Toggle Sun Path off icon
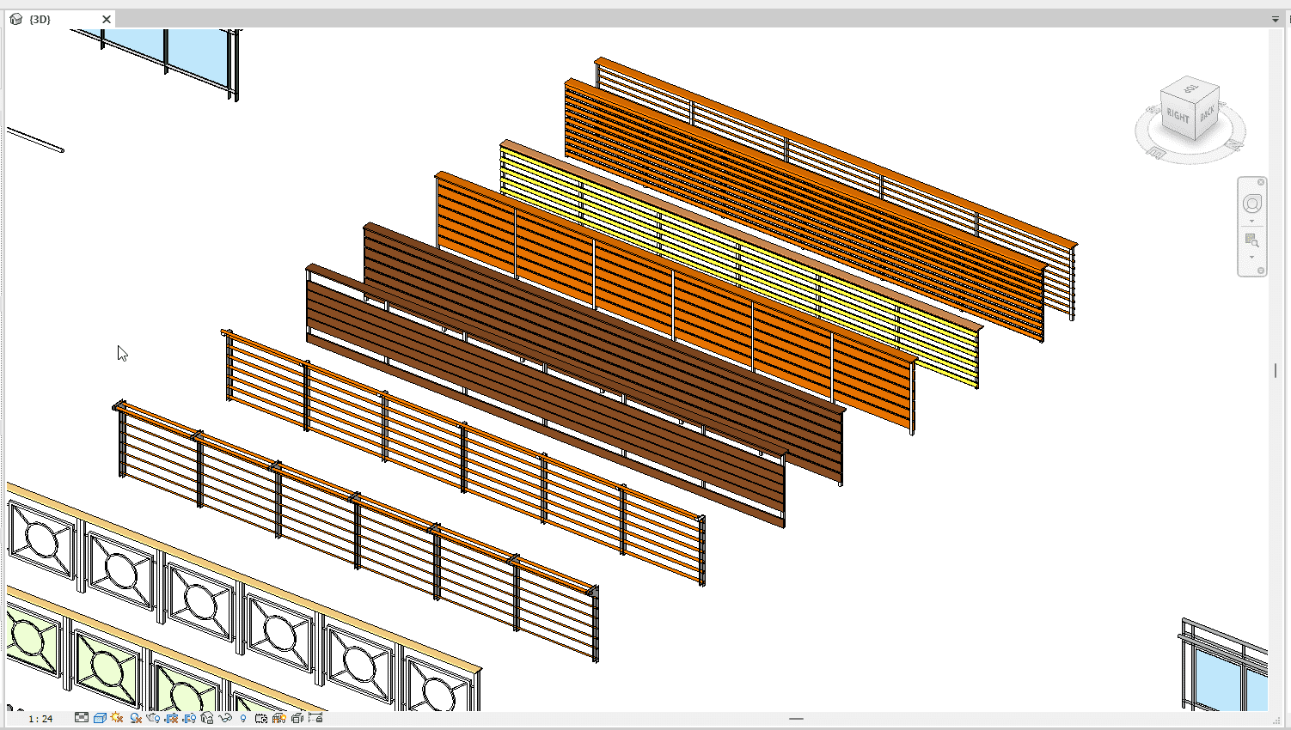Viewport: 1291px width, 730px height. point(117,718)
